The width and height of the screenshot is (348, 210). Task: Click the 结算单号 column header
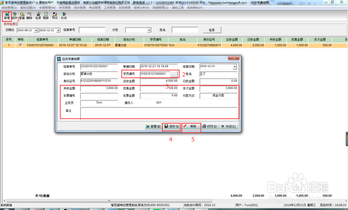click(42, 39)
